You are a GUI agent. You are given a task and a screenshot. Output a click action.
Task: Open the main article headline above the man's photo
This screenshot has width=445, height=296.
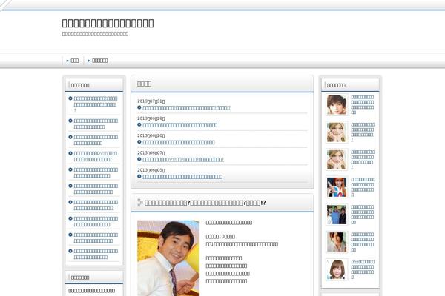pyautogui.click(x=205, y=203)
